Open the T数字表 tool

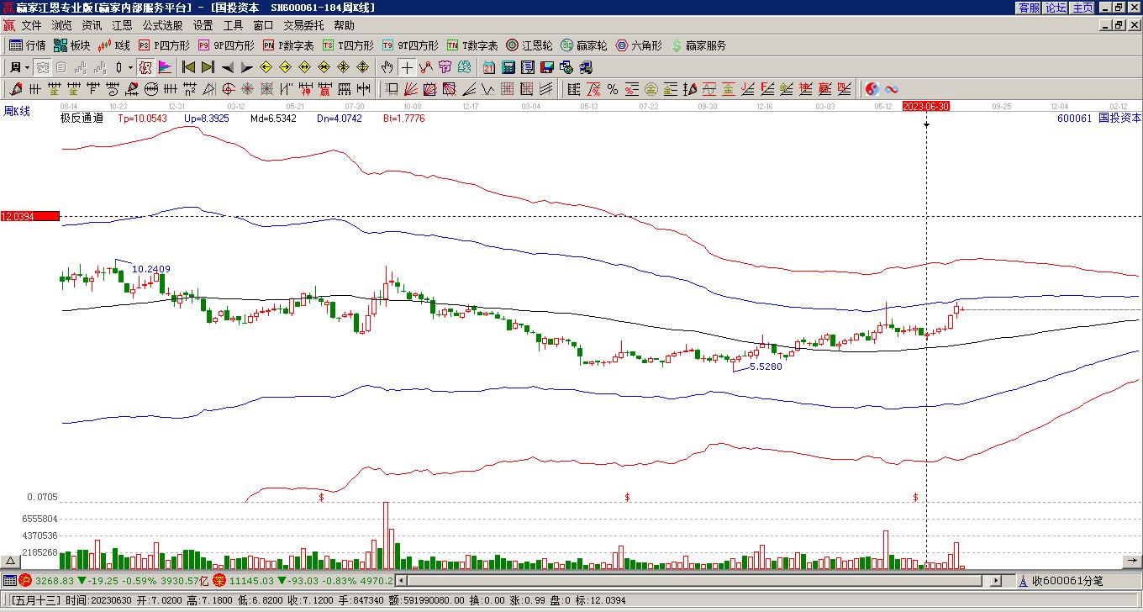[472, 45]
